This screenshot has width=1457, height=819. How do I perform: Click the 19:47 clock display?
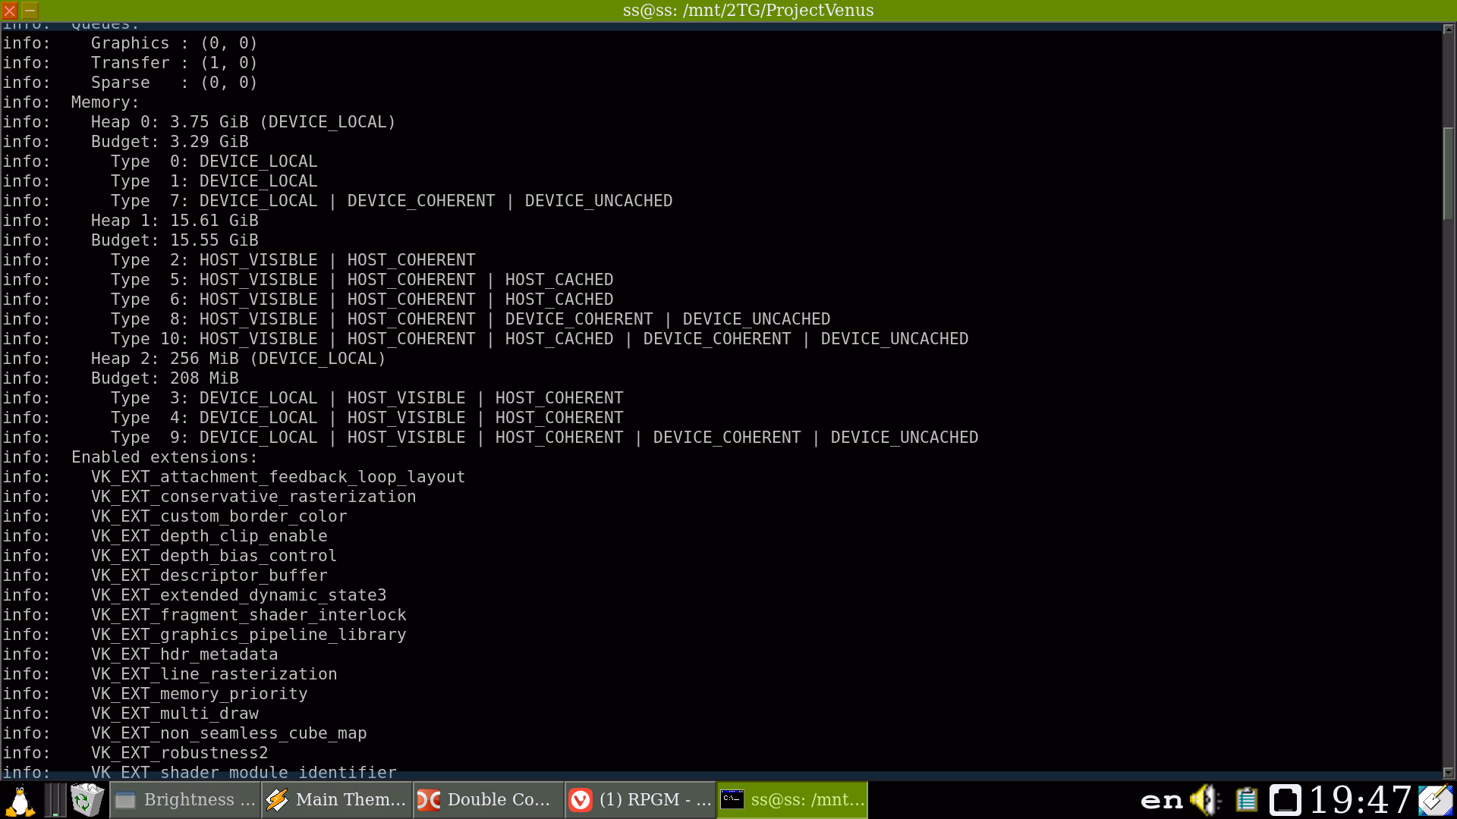point(1361,800)
